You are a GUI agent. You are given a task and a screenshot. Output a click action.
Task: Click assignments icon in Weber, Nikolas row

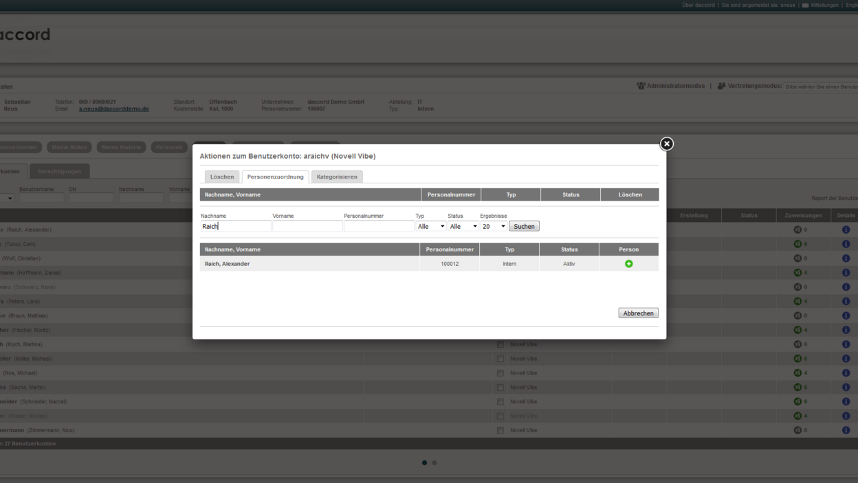(x=797, y=416)
